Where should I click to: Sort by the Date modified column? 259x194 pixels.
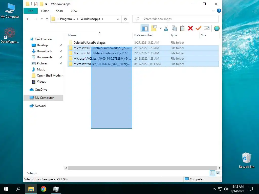click(x=144, y=35)
